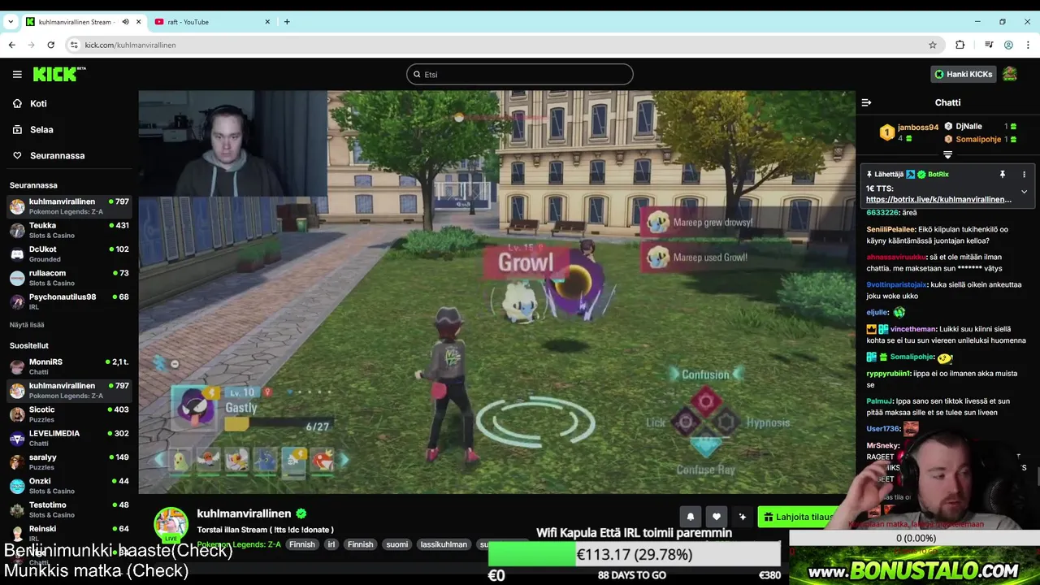This screenshot has height=585, width=1040.
Task: Toggle stream notifications with the bell icon
Action: (x=691, y=517)
